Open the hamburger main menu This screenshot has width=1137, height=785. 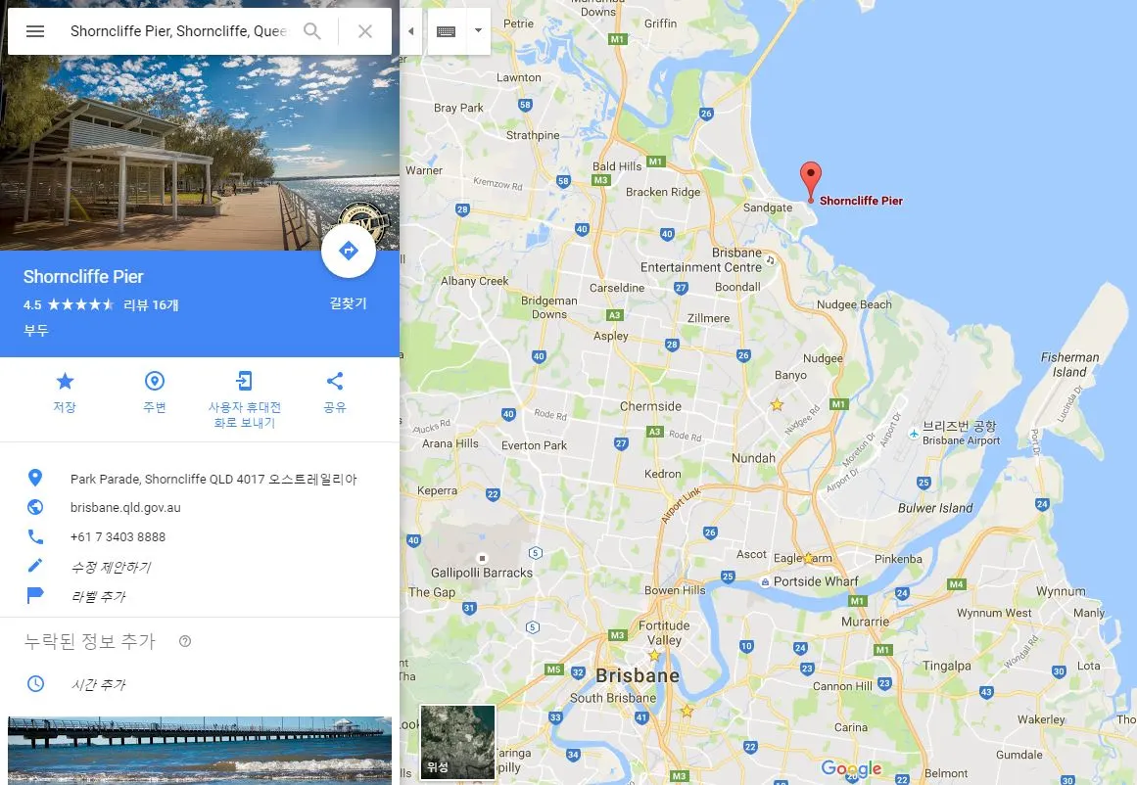click(x=35, y=31)
